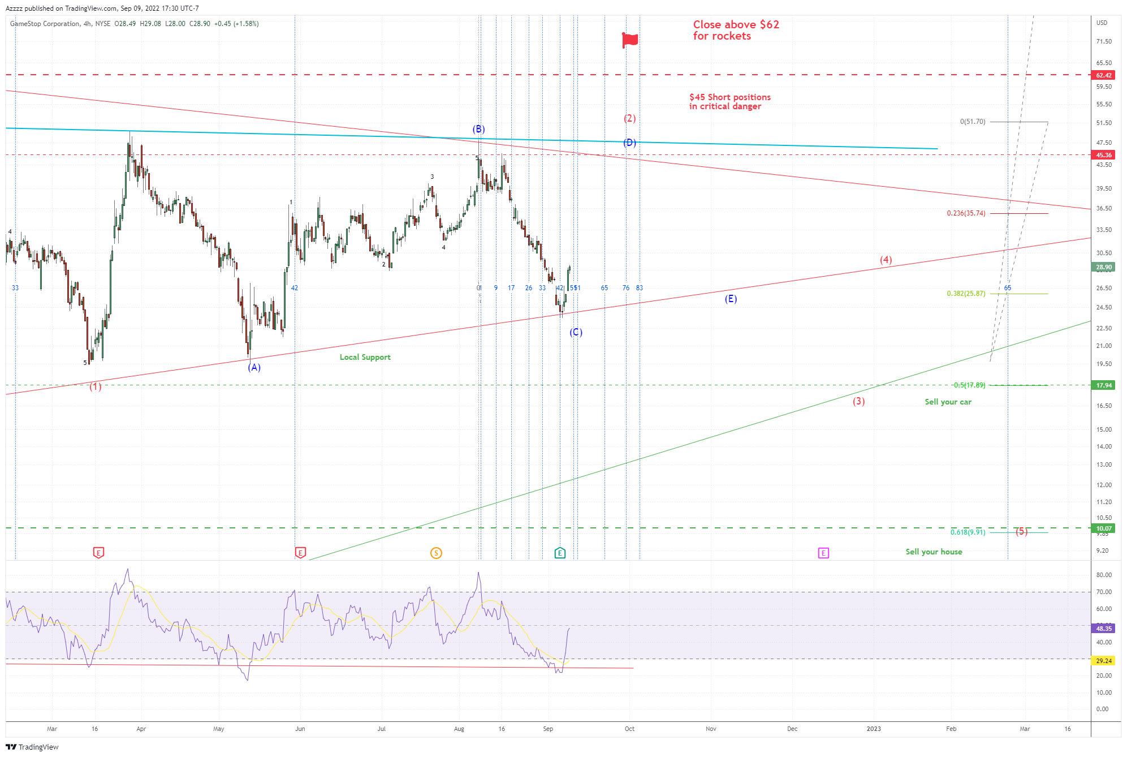The height and width of the screenshot is (757, 1127).
Task: Click the '$45 Short positions in critical danger' note
Action: click(730, 102)
